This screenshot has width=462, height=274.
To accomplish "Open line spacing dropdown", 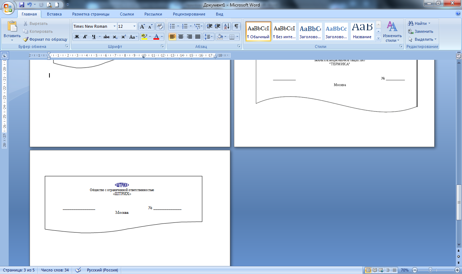I will click(209, 37).
